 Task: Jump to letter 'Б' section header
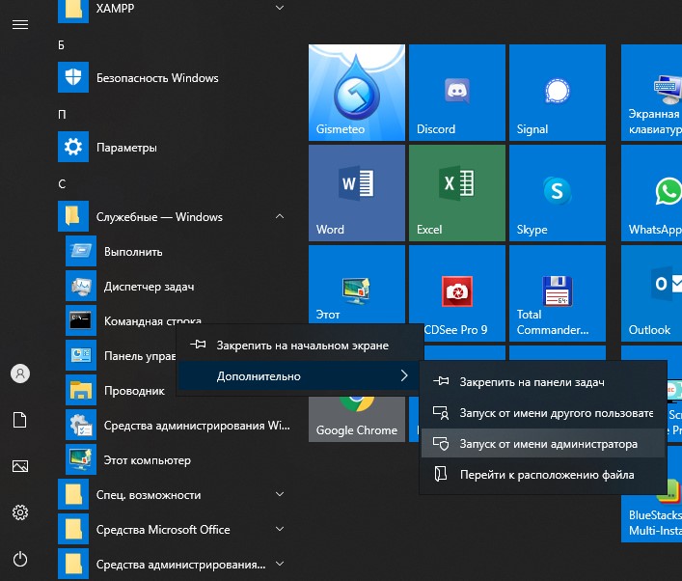coord(62,44)
